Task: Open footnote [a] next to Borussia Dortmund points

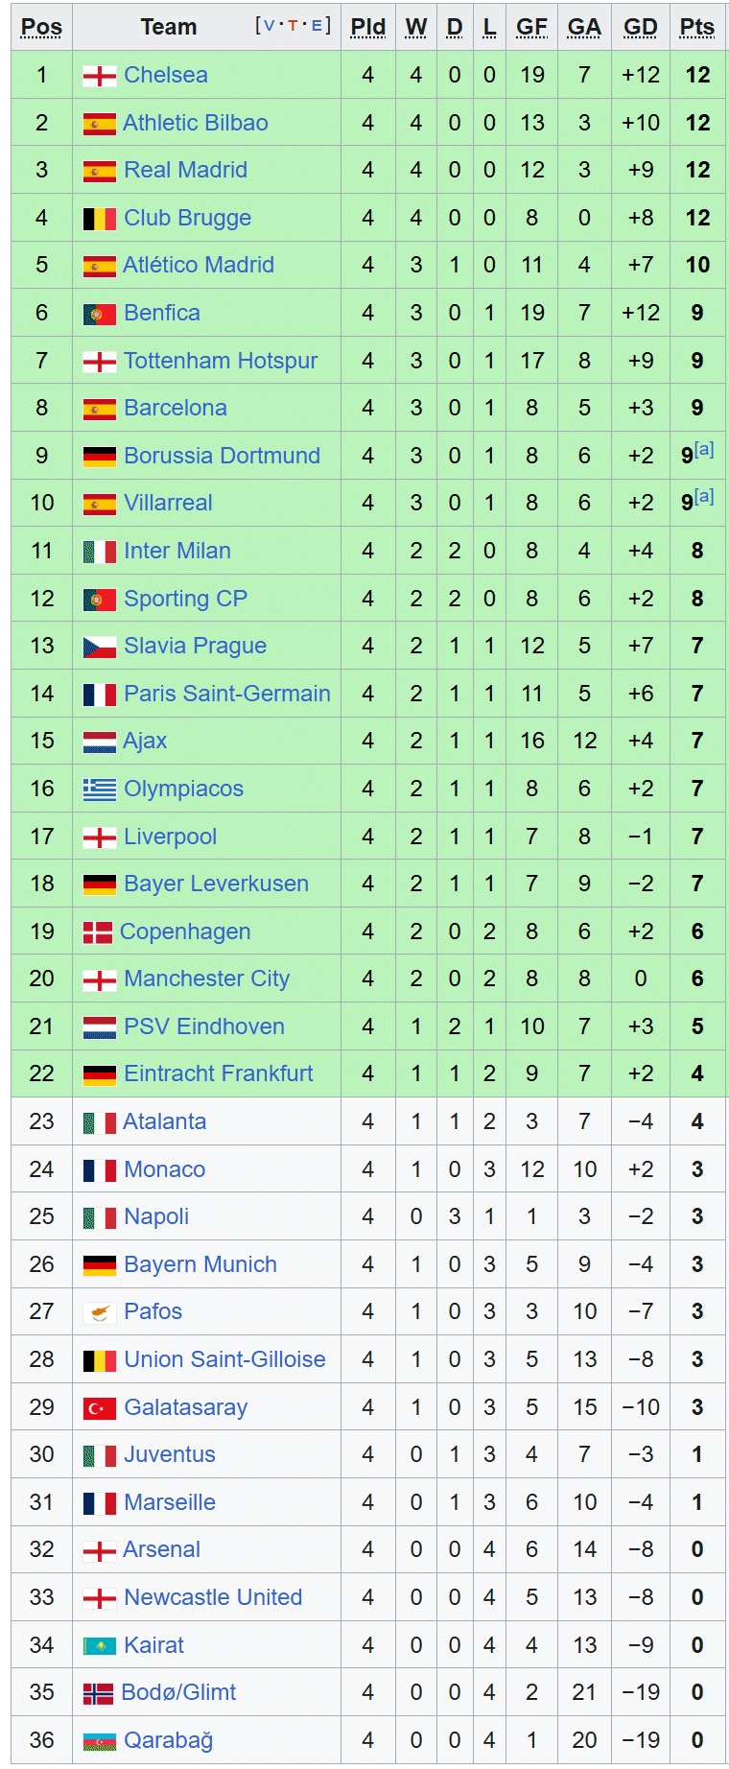Action: pos(704,449)
